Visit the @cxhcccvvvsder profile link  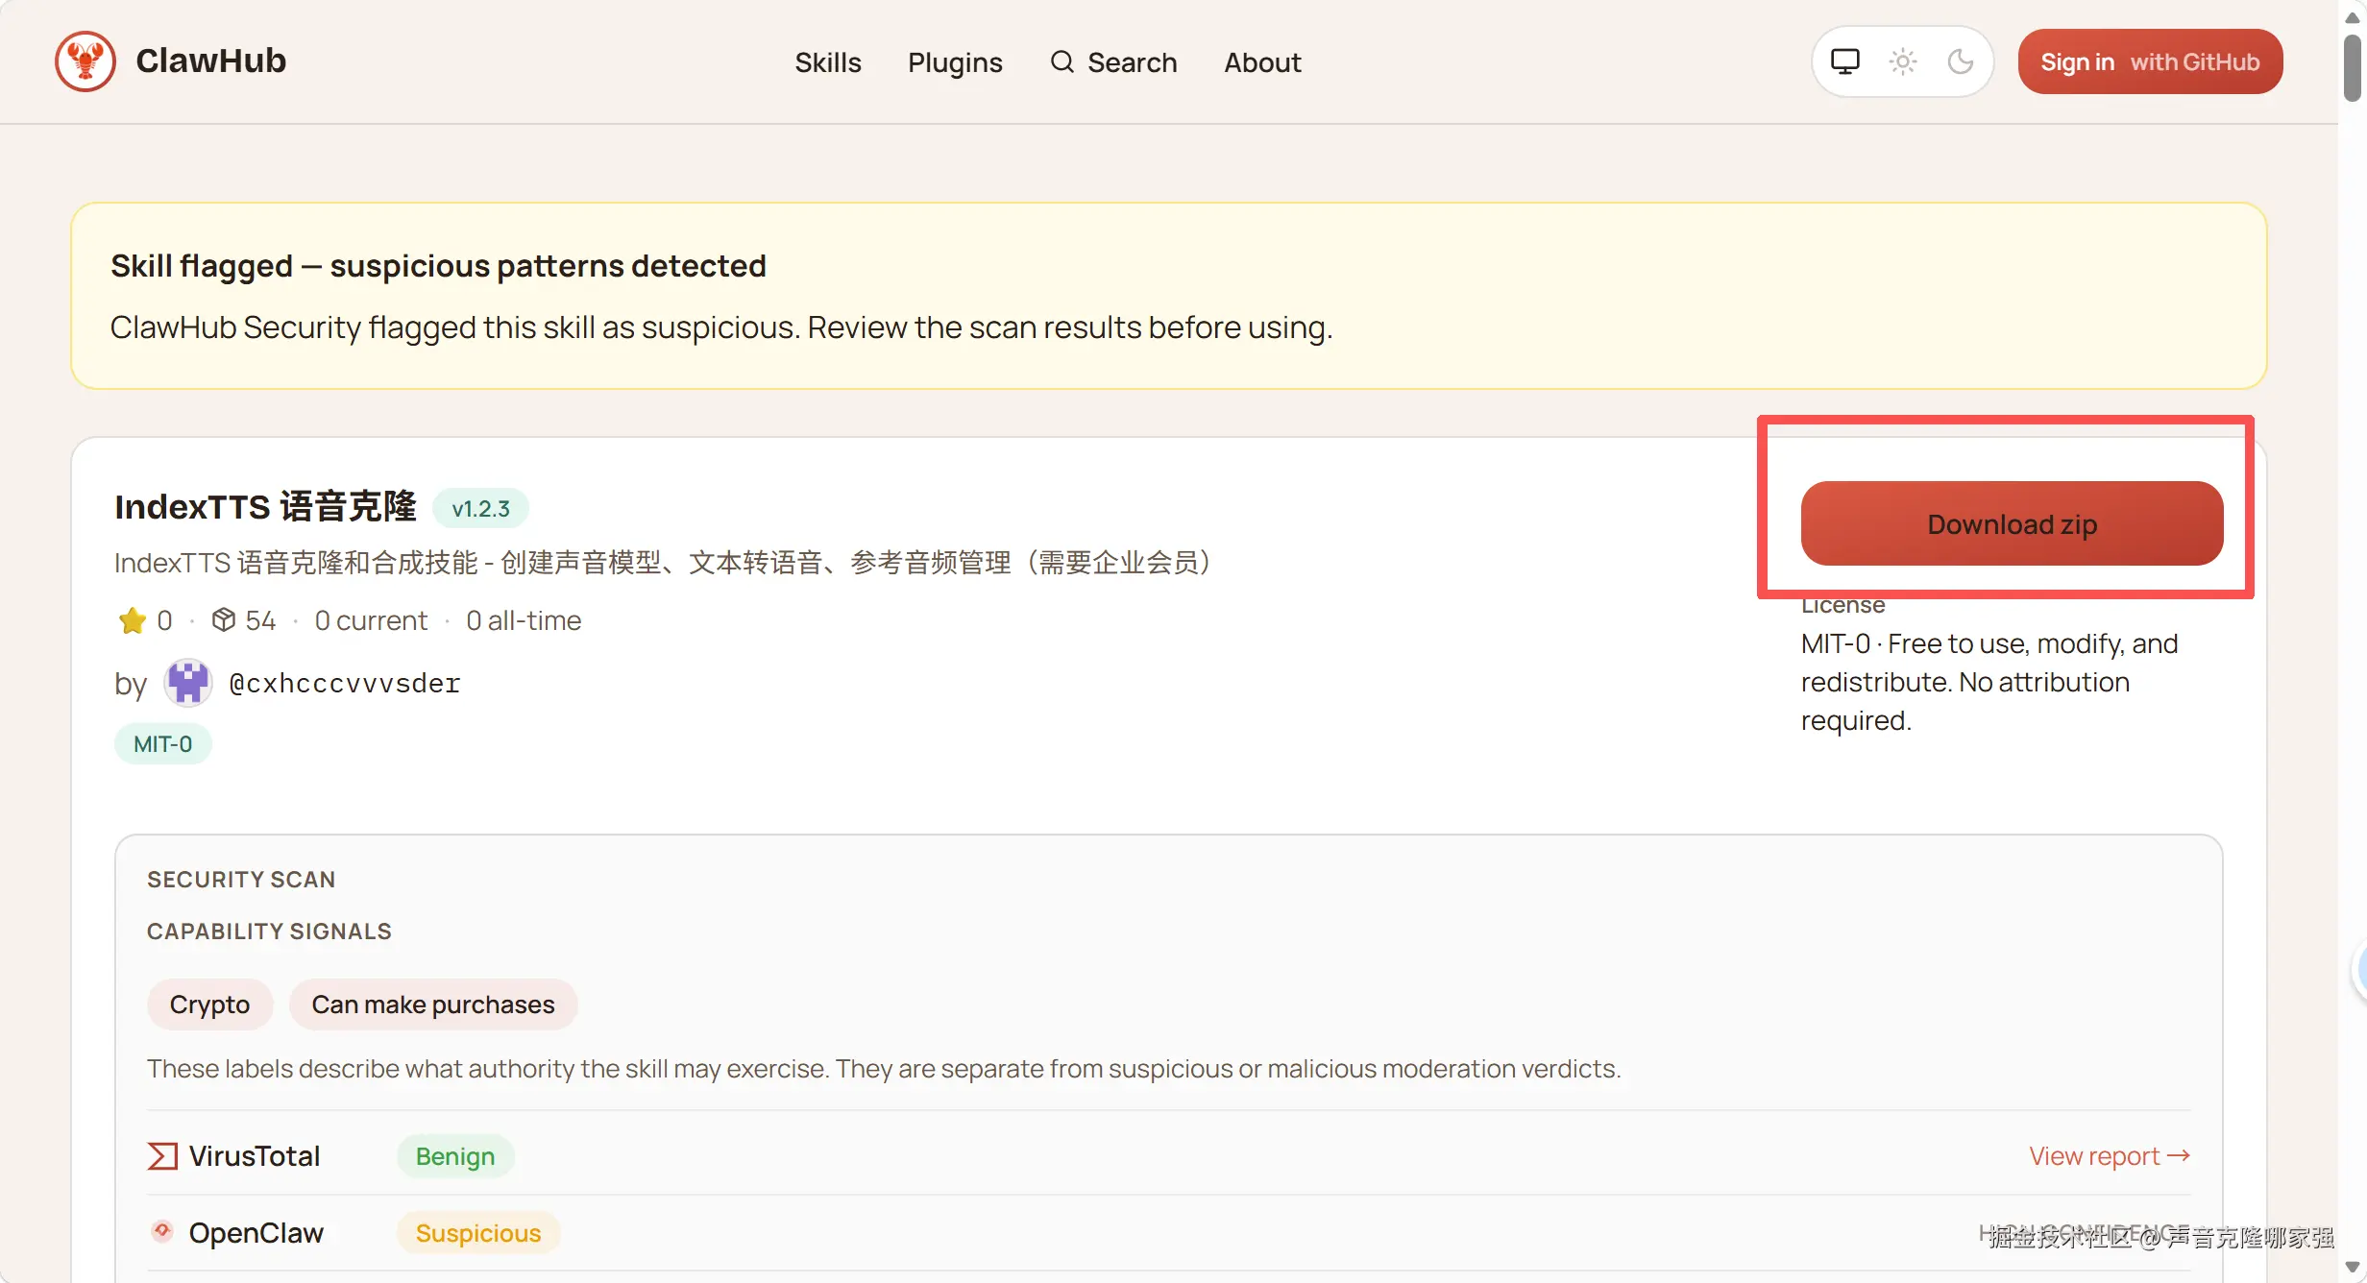(344, 683)
